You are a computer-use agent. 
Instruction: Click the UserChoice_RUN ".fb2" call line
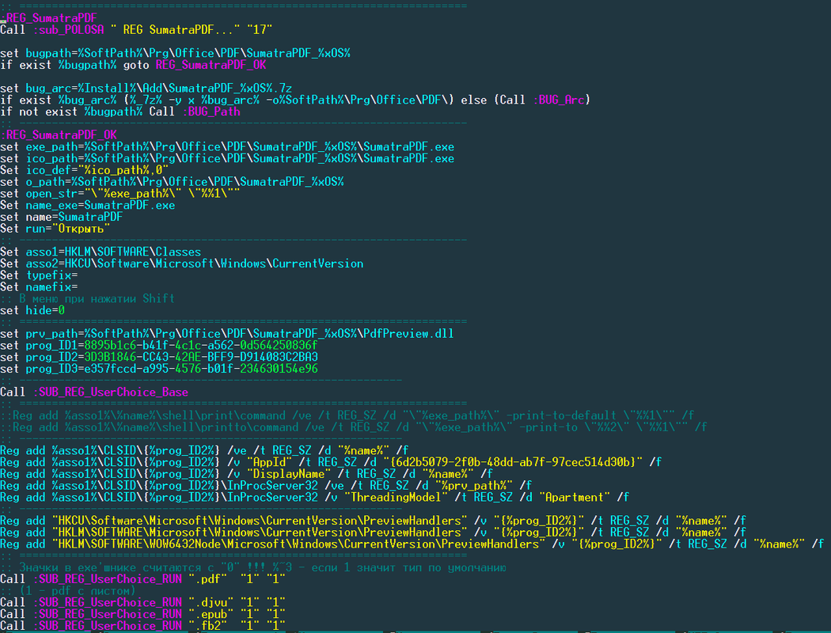tap(143, 626)
